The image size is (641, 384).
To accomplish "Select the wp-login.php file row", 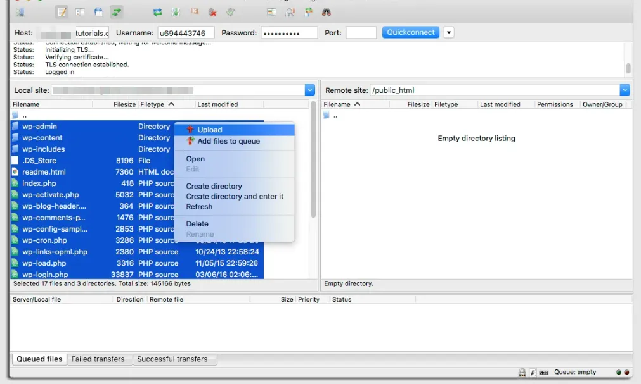I will coord(137,275).
